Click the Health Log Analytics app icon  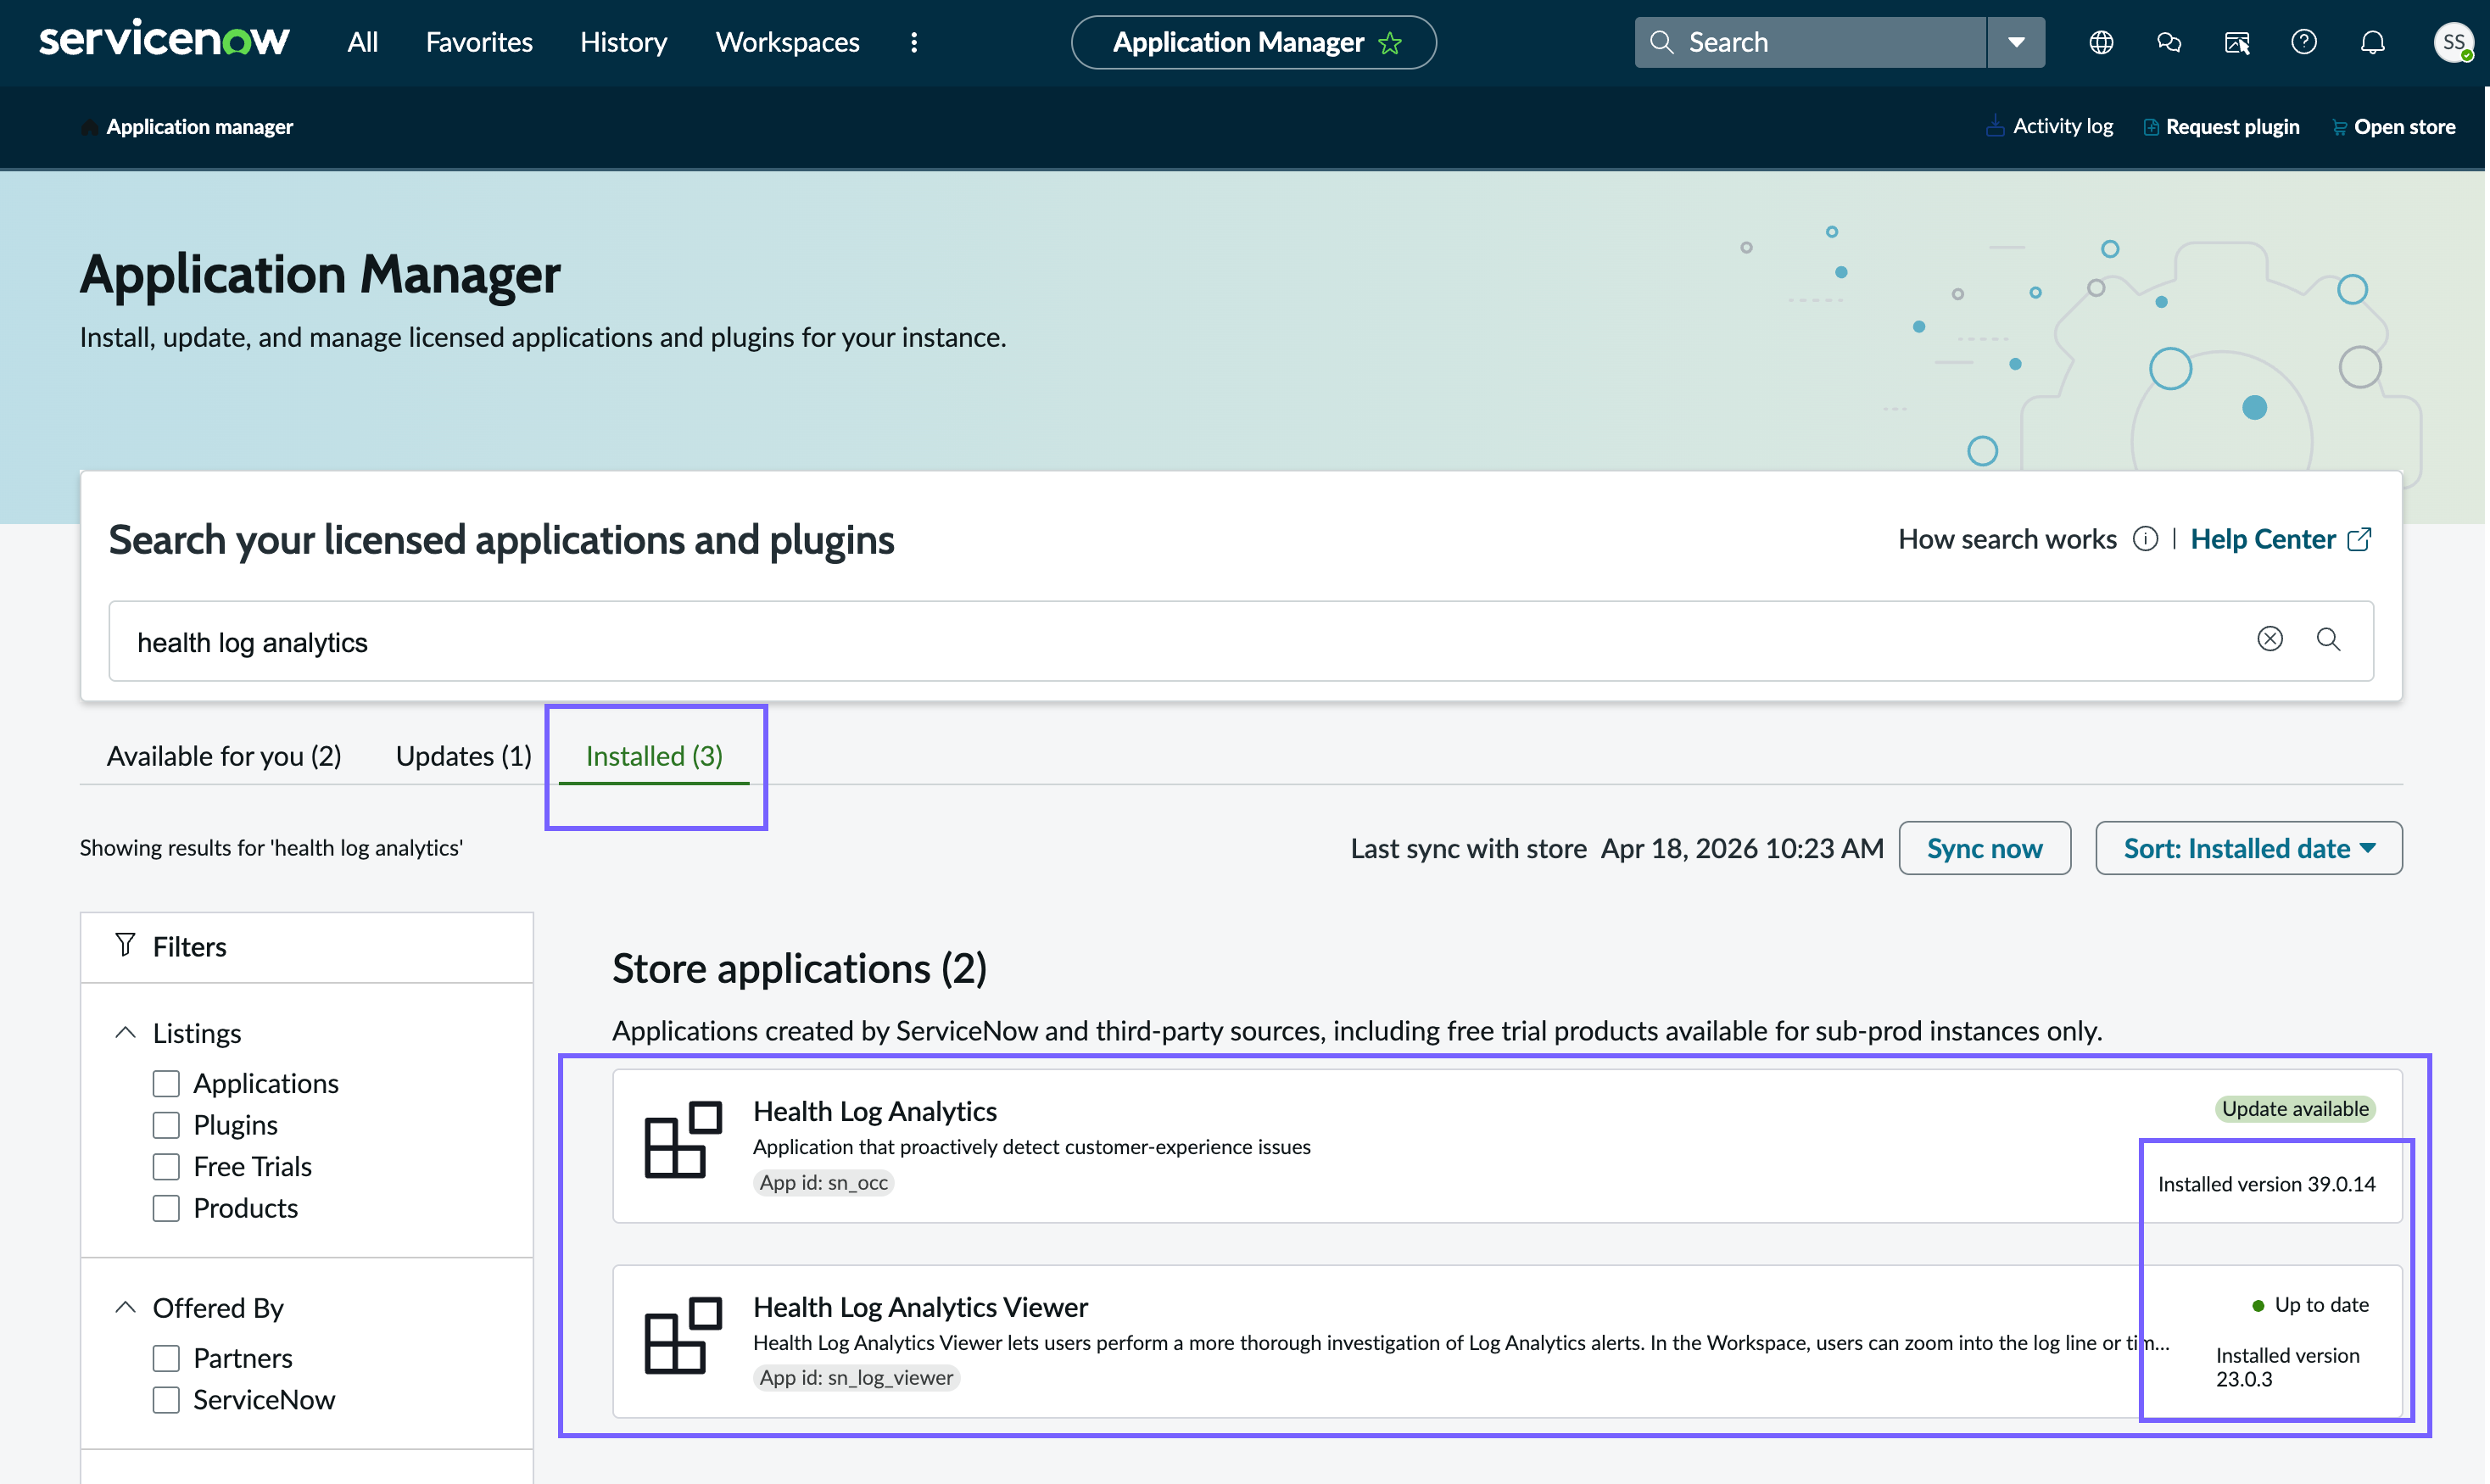point(683,1140)
